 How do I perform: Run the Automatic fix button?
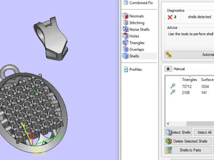pos(189,55)
